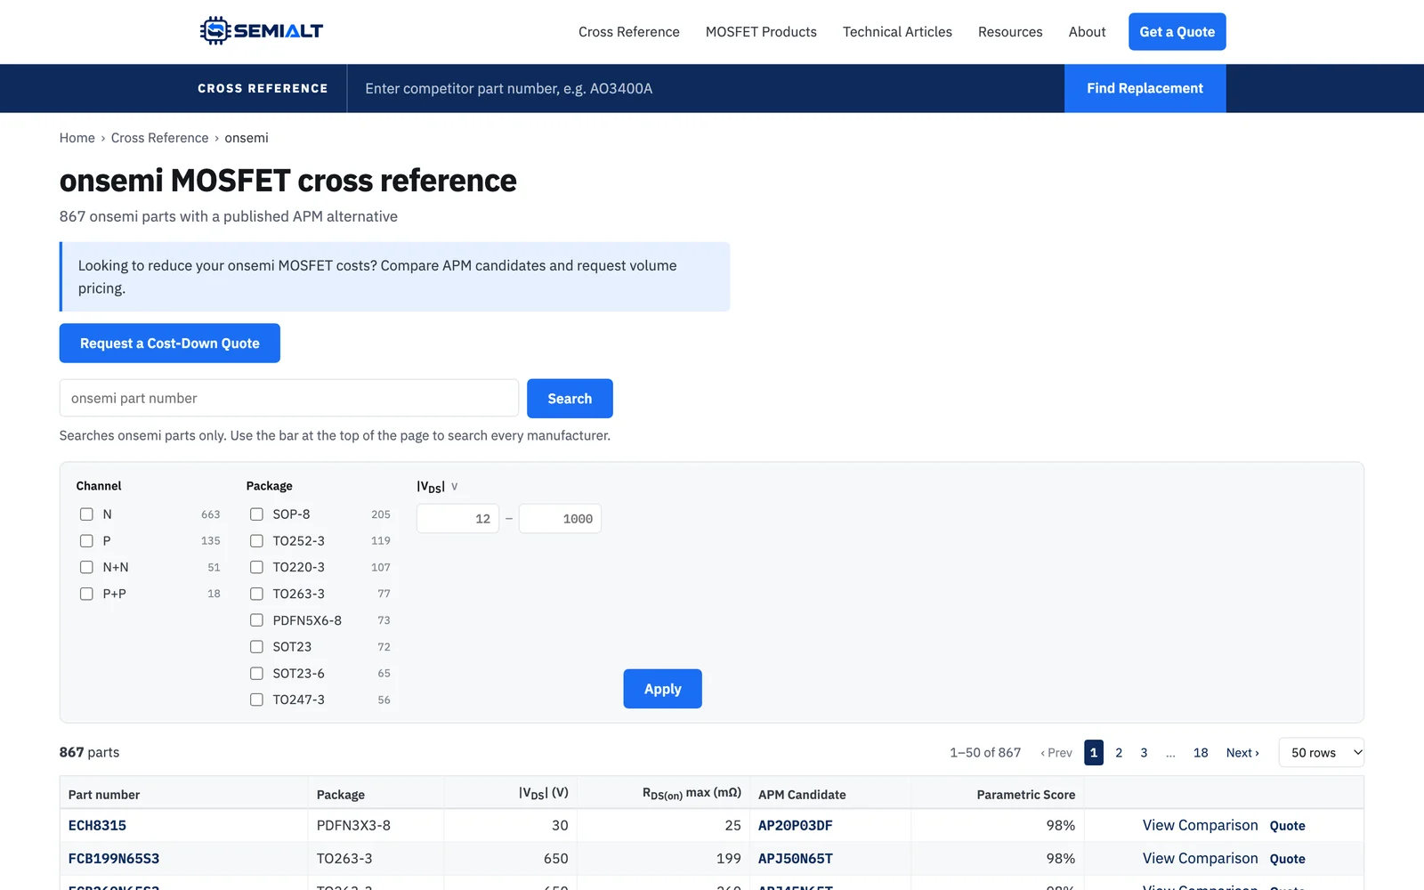Screen dimensions: 1424x890
Task: Open part number ECH8315
Action: pos(97,826)
